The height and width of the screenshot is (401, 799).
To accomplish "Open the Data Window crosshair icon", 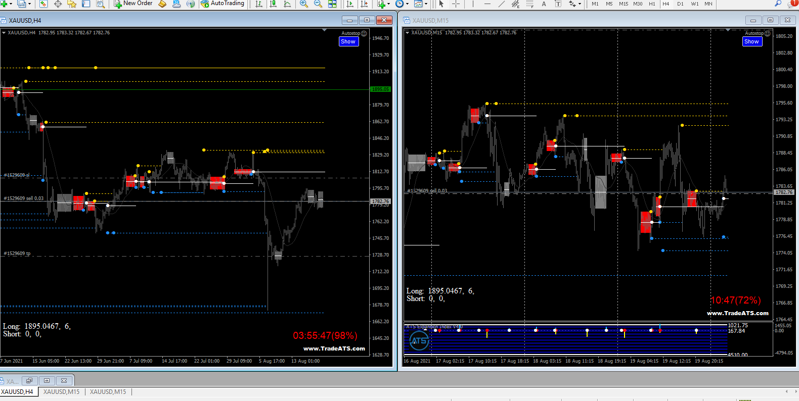I will point(58,4).
